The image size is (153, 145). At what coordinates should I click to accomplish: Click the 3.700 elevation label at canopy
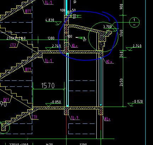[107, 26]
